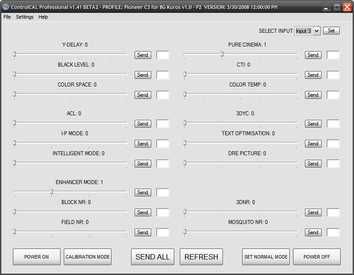This screenshot has width=354, height=275.
Task: Click the TEXT OPTIMISATION slider thumb
Action: point(185,143)
